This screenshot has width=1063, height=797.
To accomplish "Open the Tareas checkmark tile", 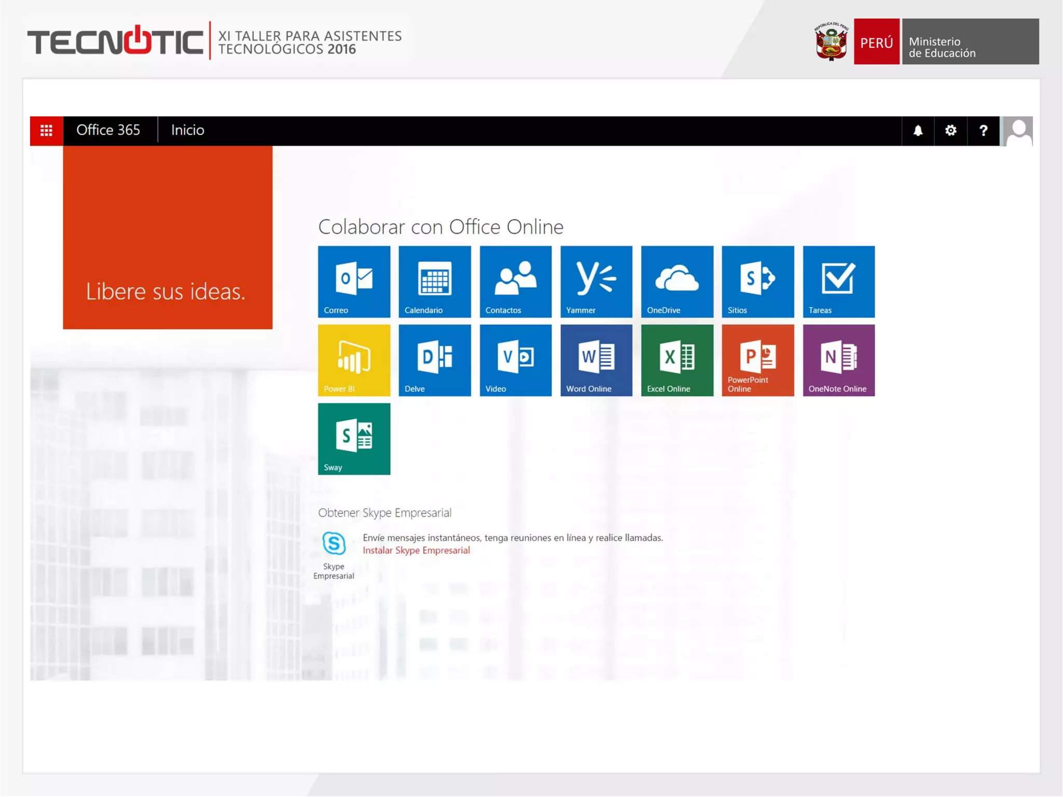I will pyautogui.click(x=838, y=281).
